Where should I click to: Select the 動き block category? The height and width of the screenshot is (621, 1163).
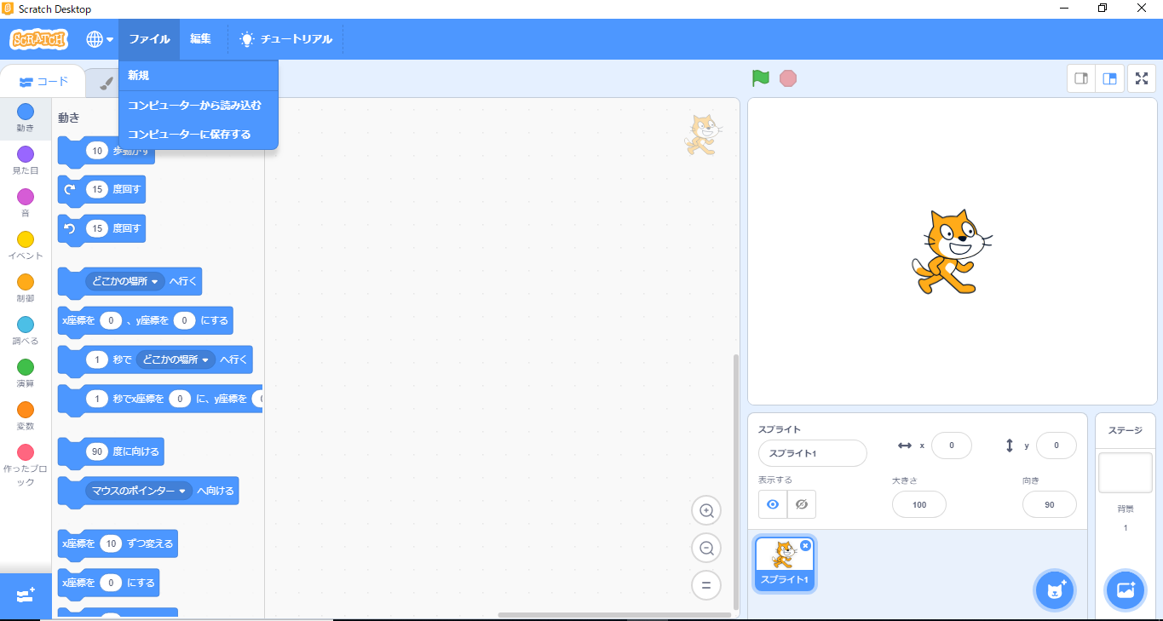[26, 118]
